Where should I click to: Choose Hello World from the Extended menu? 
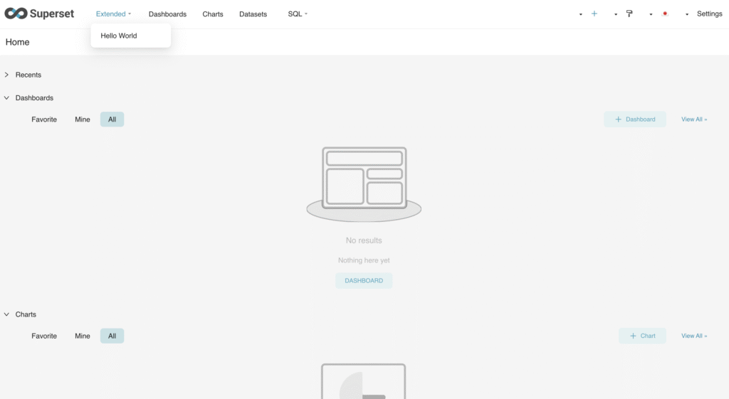(119, 36)
